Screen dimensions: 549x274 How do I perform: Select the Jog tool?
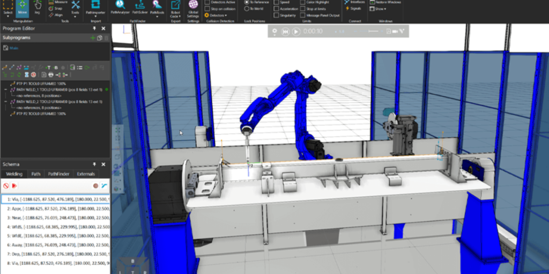click(38, 7)
